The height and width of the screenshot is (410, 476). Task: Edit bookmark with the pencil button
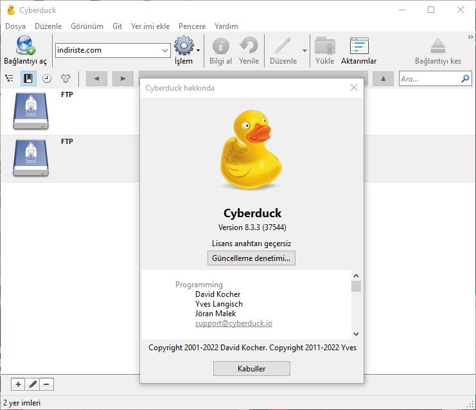click(33, 384)
